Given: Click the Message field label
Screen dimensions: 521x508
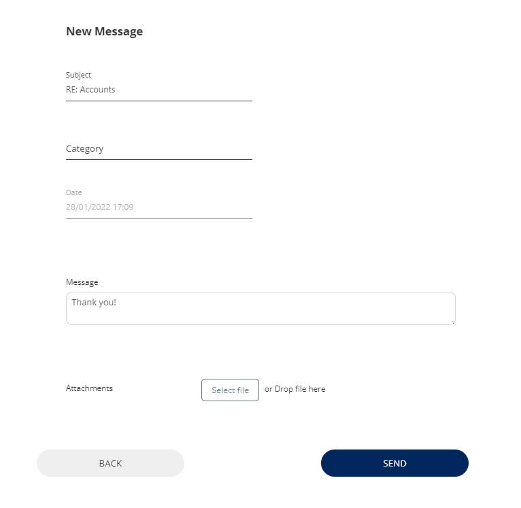Looking at the screenshot, I should (x=82, y=282).
